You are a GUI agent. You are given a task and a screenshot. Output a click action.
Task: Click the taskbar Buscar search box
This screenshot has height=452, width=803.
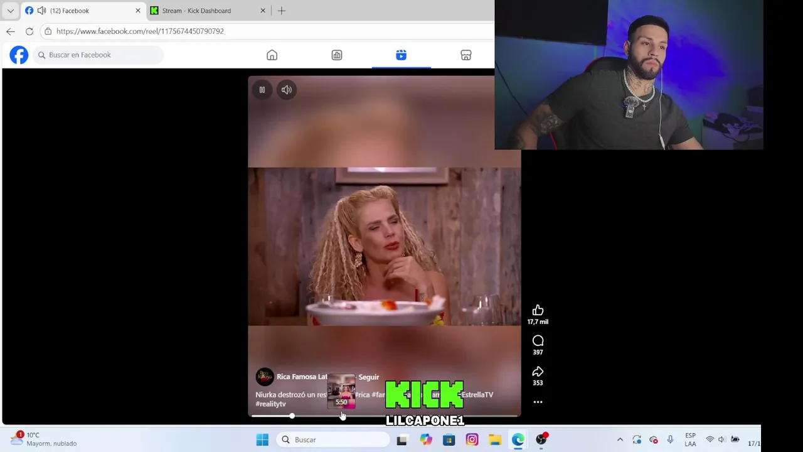334,439
